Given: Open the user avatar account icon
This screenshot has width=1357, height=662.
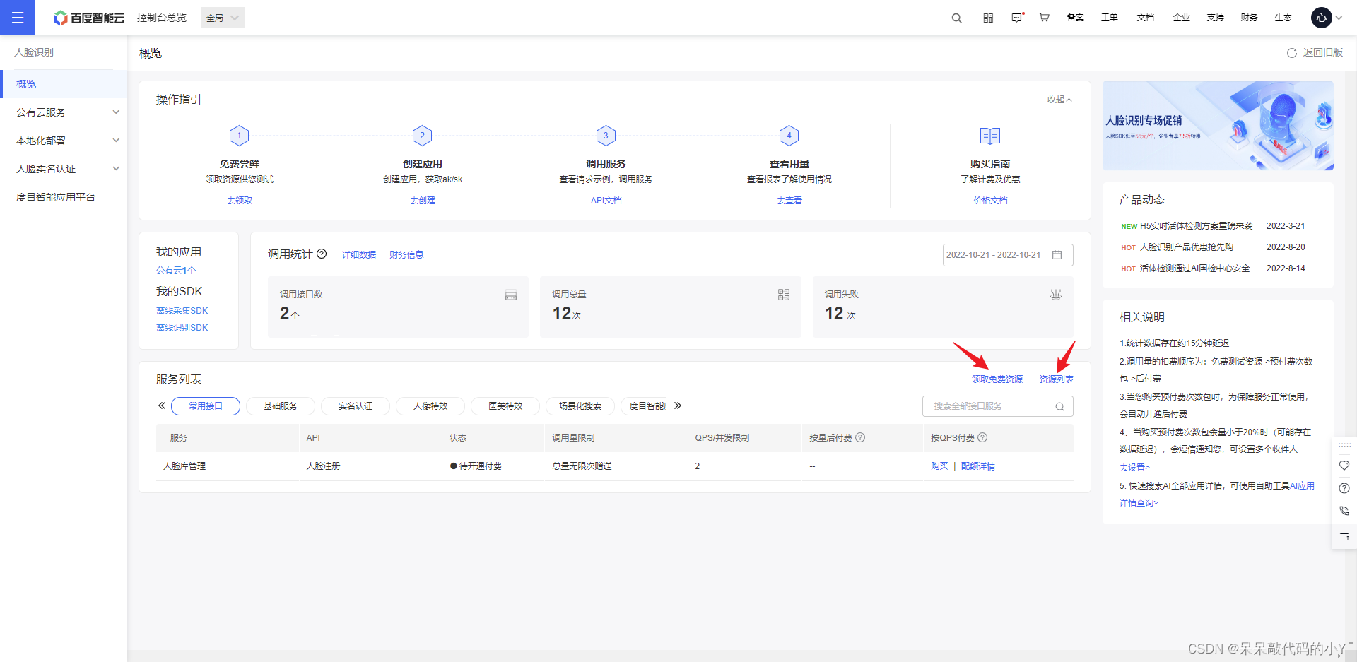Looking at the screenshot, I should [1321, 18].
